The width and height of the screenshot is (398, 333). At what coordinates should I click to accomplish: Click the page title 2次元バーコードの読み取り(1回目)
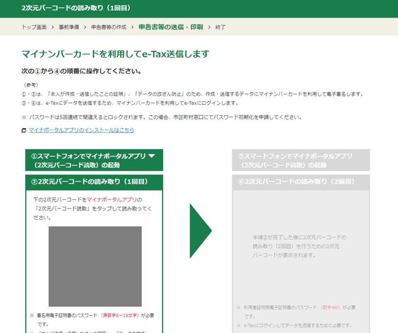point(76,8)
